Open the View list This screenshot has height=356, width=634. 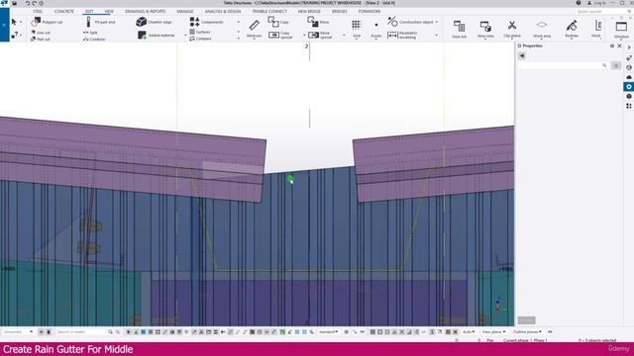(459, 29)
